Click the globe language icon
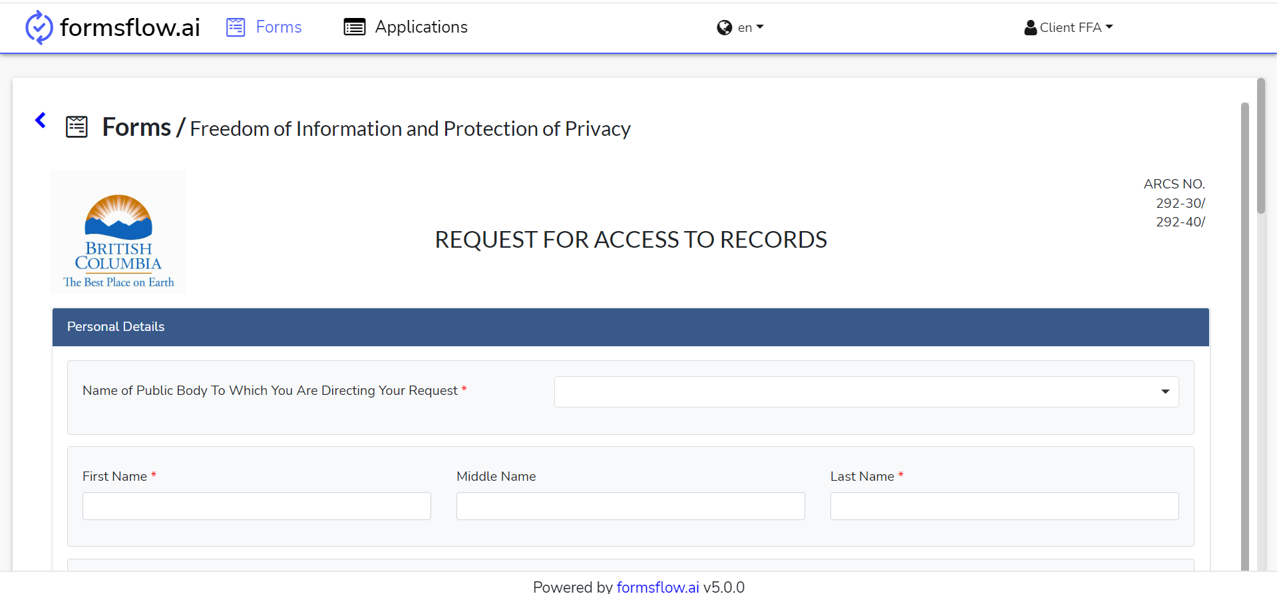This screenshot has width=1277, height=594. click(x=724, y=27)
